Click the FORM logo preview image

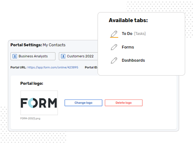[39, 103]
